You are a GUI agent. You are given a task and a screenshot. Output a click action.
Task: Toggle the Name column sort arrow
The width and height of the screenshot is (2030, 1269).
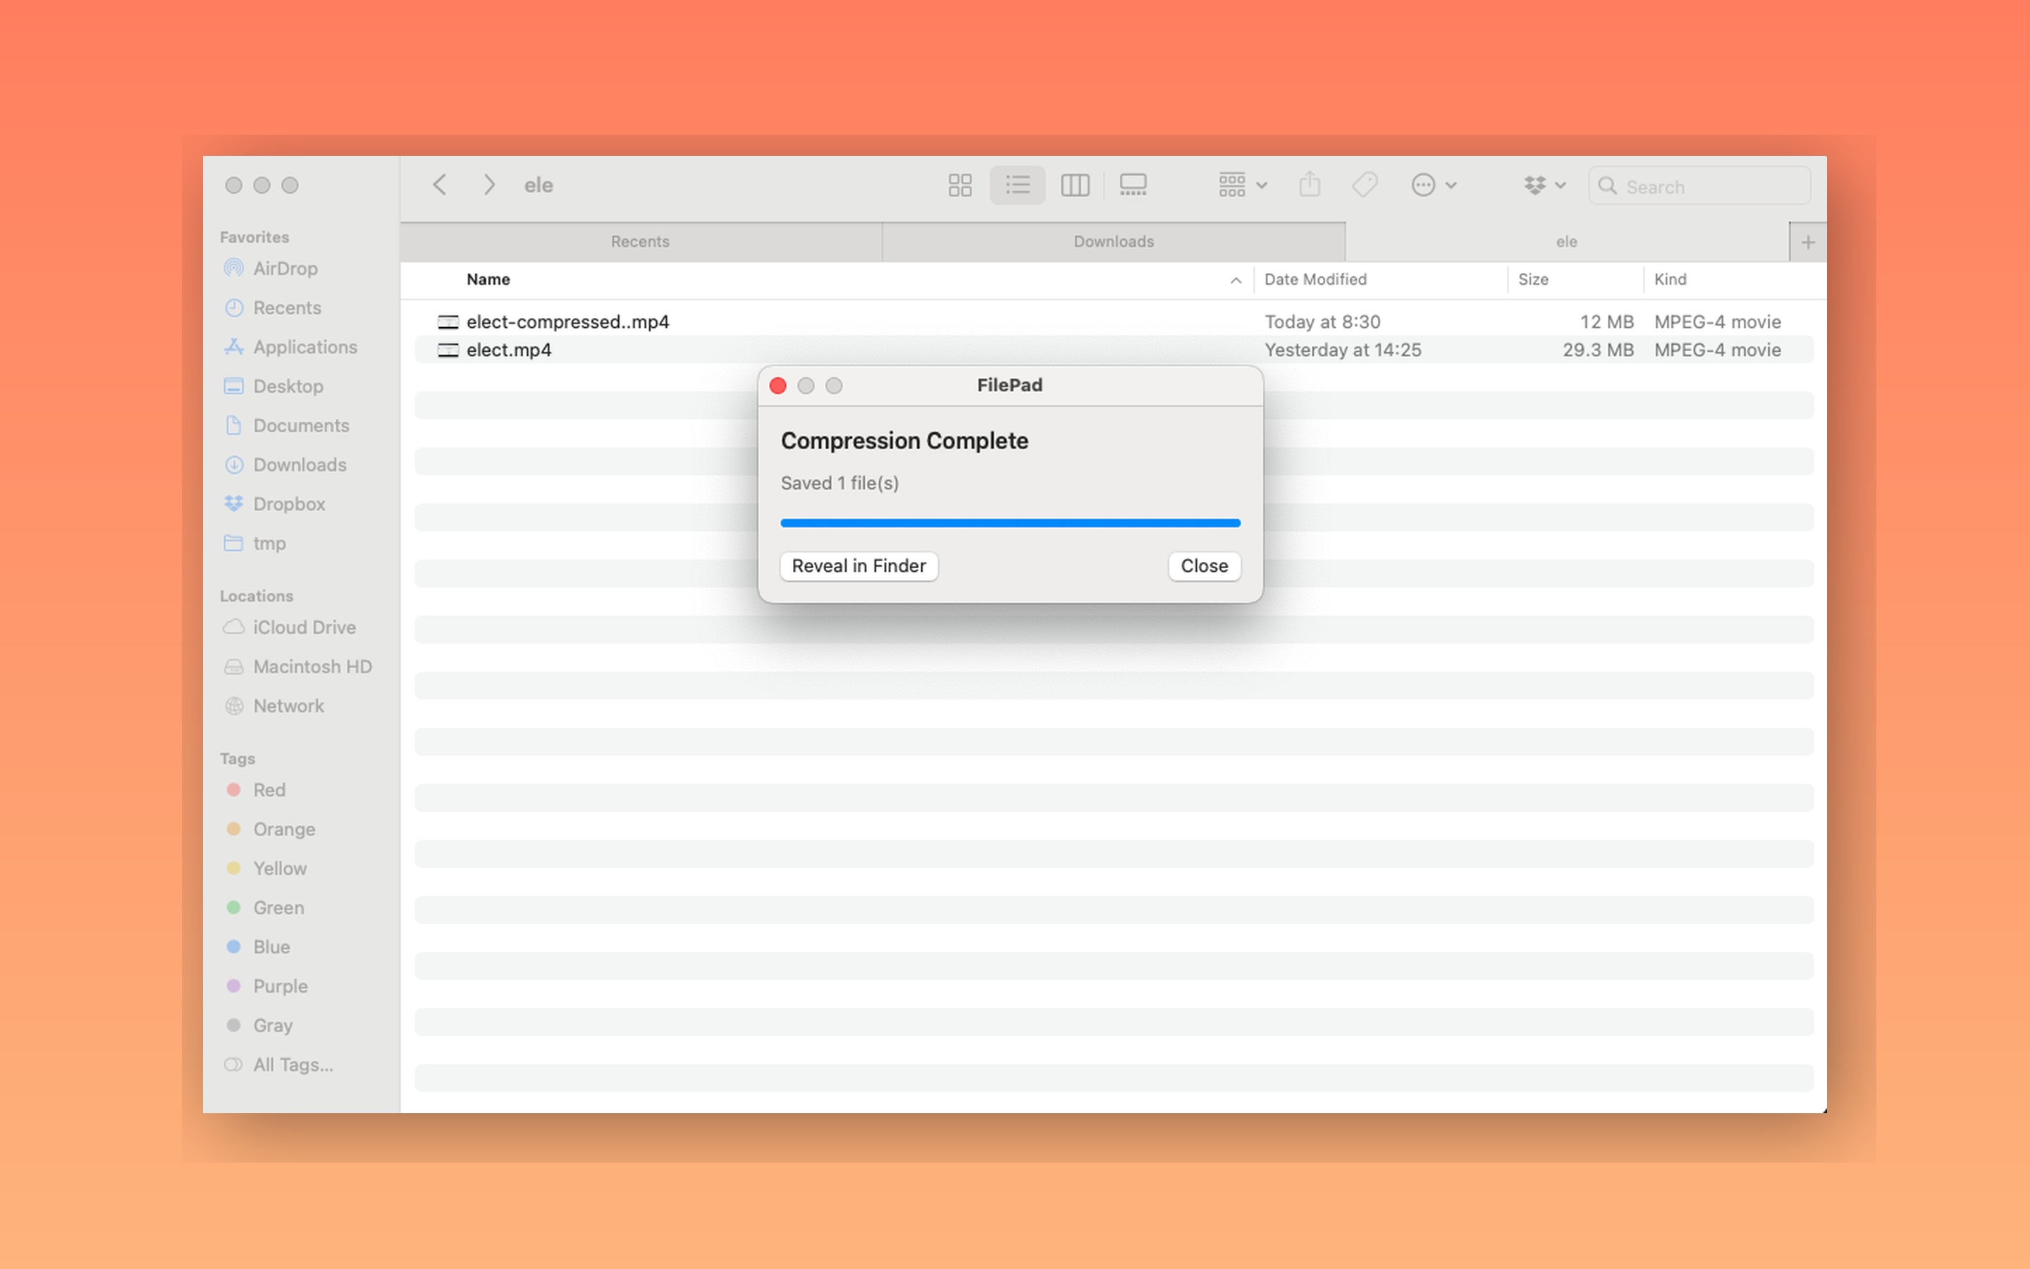coord(1235,279)
